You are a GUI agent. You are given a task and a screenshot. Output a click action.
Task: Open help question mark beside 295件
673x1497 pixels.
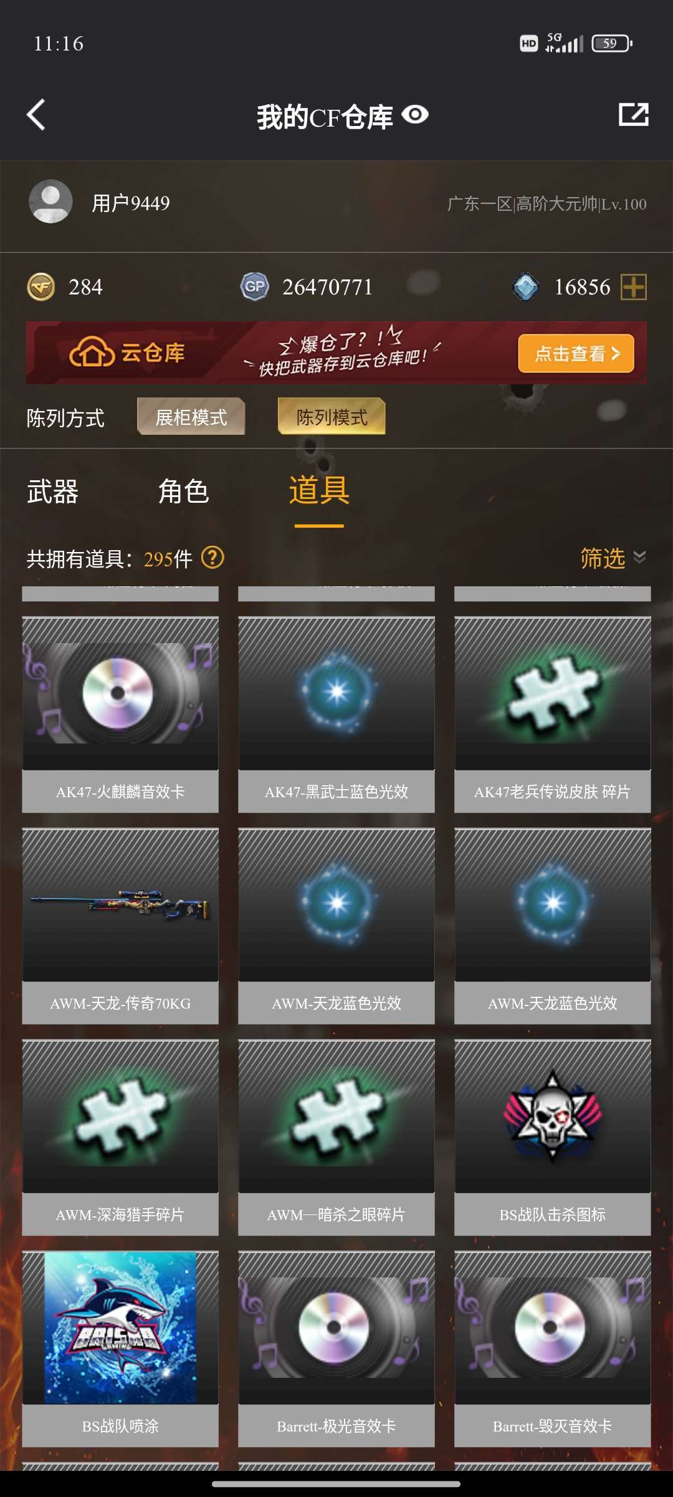coord(212,558)
